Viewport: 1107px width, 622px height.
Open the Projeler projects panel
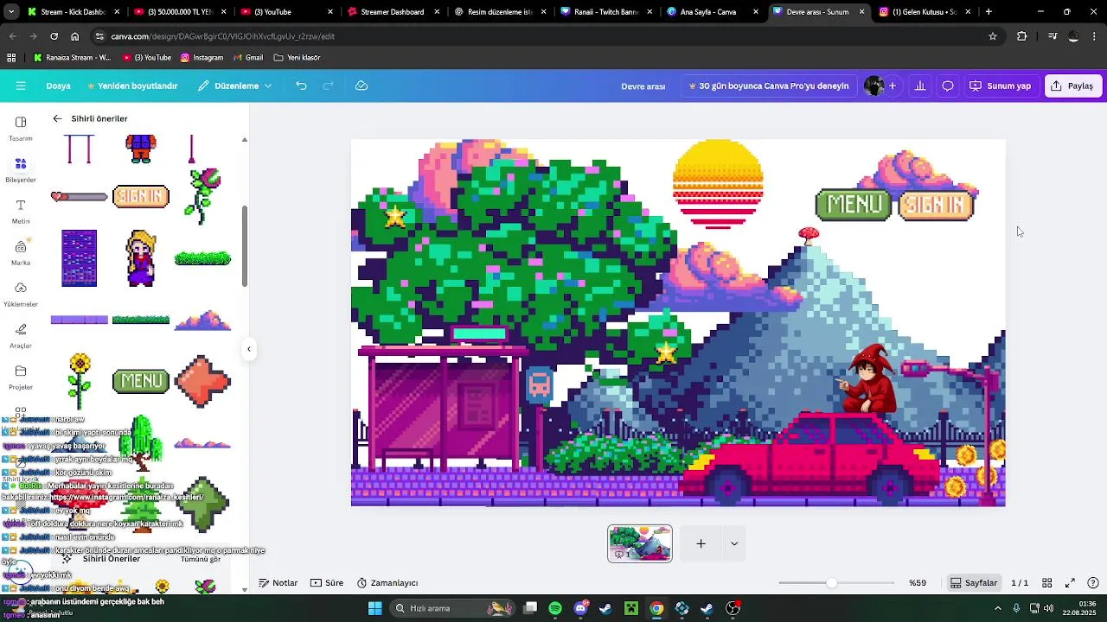pos(21,377)
